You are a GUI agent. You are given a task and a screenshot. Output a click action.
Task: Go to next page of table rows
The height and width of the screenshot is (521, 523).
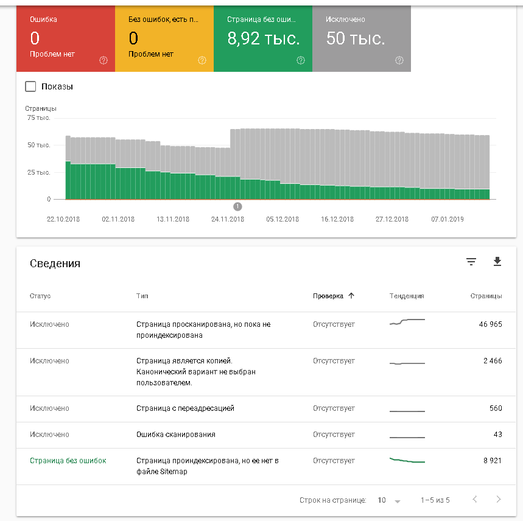(499, 500)
